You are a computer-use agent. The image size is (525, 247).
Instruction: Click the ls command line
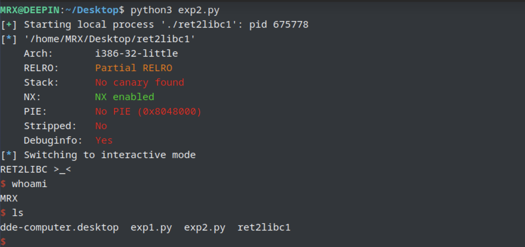pyautogui.click(x=12, y=213)
